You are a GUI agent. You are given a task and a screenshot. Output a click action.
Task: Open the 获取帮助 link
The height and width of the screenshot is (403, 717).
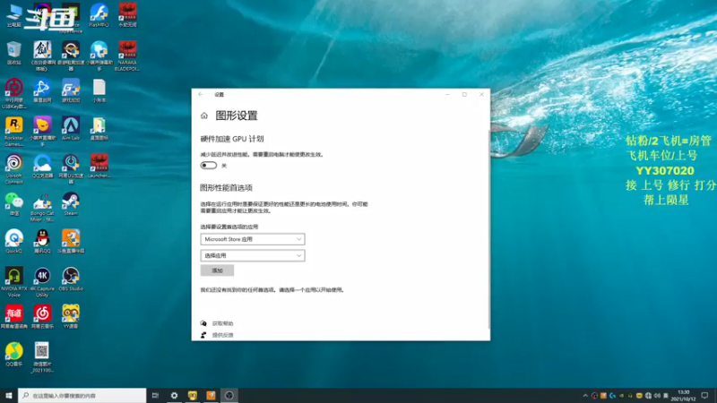coord(222,323)
